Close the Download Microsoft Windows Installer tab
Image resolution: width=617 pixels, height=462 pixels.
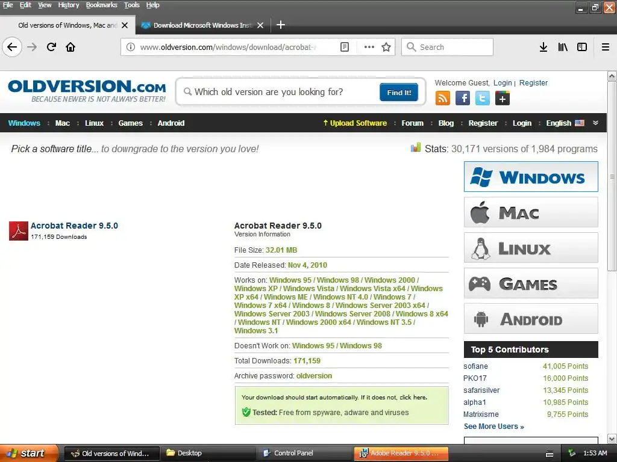260,25
